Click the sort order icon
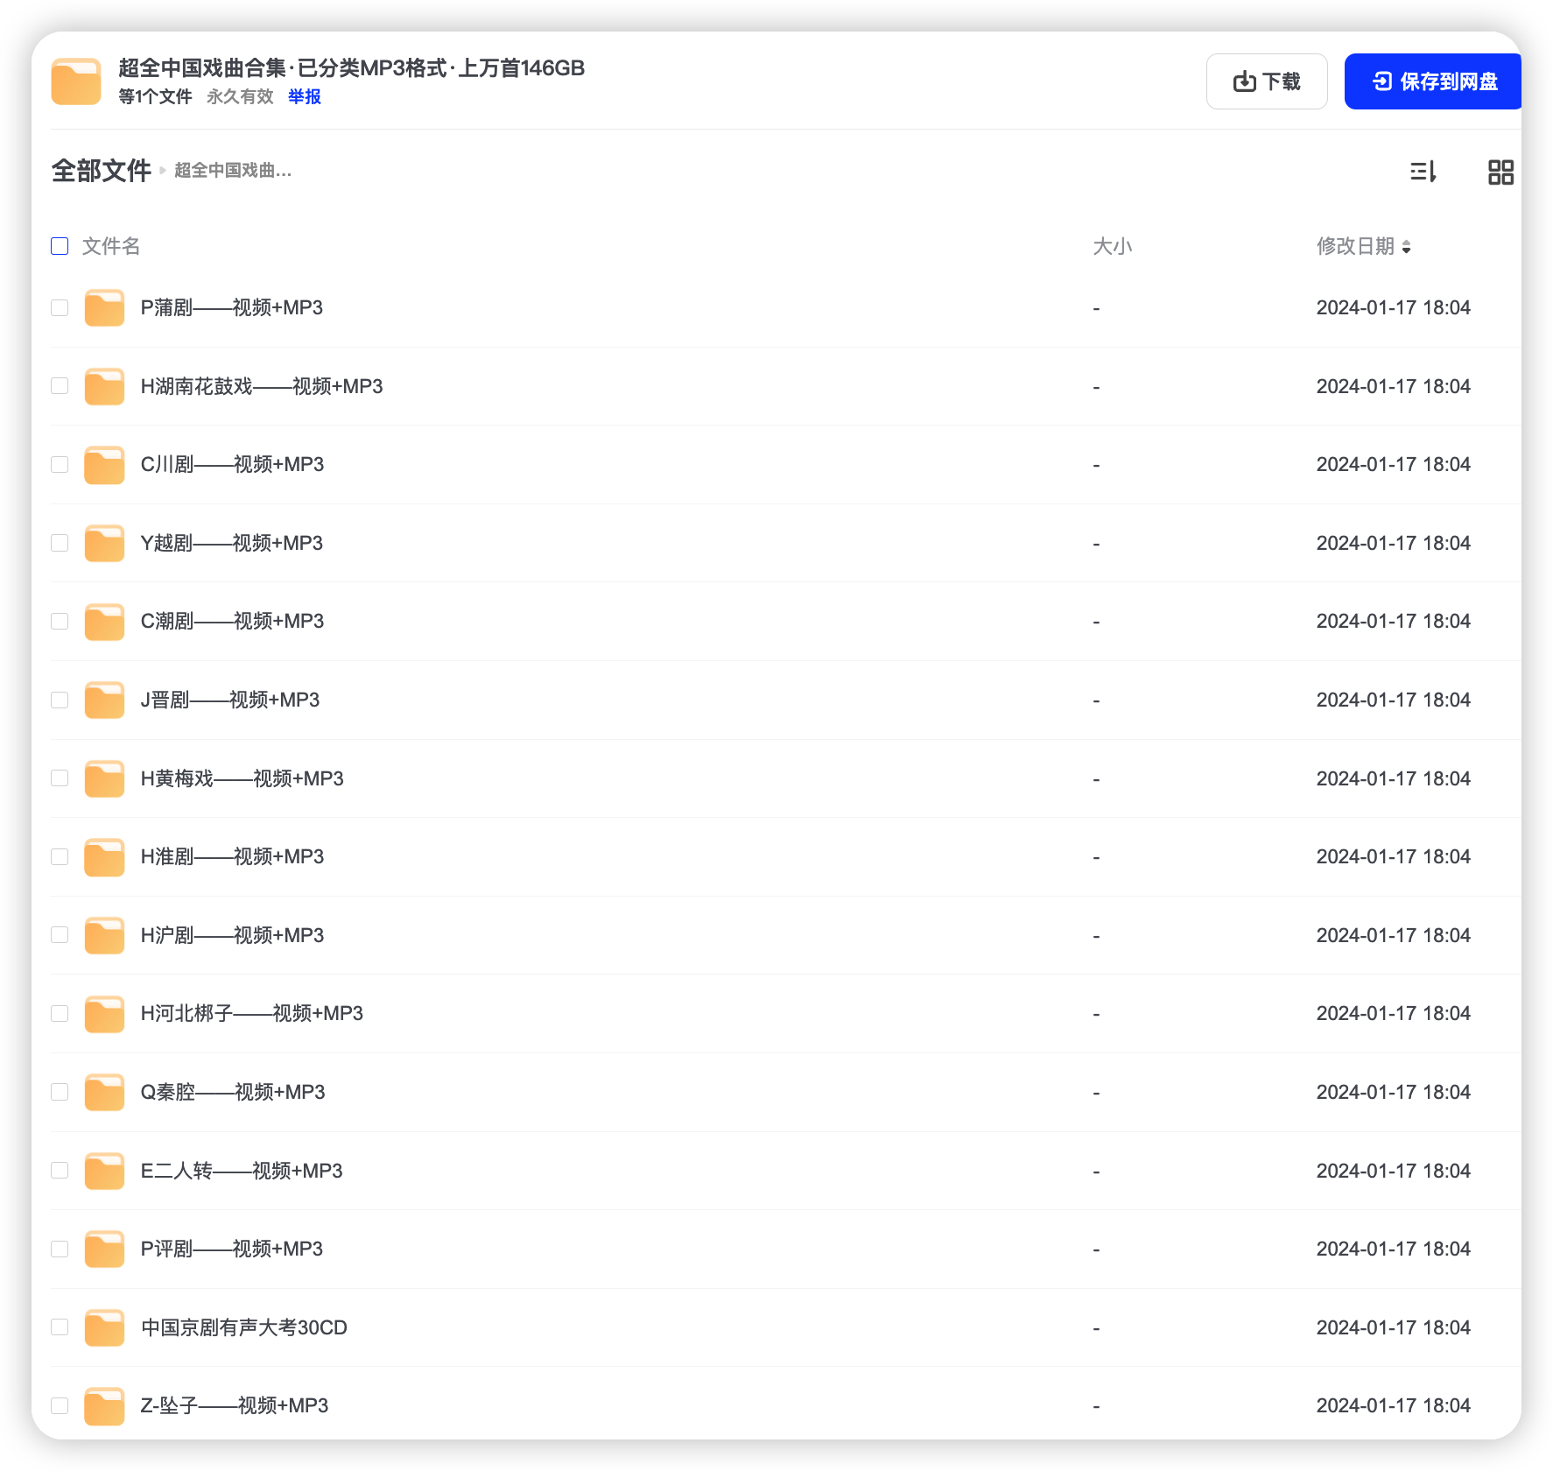 point(1423,172)
